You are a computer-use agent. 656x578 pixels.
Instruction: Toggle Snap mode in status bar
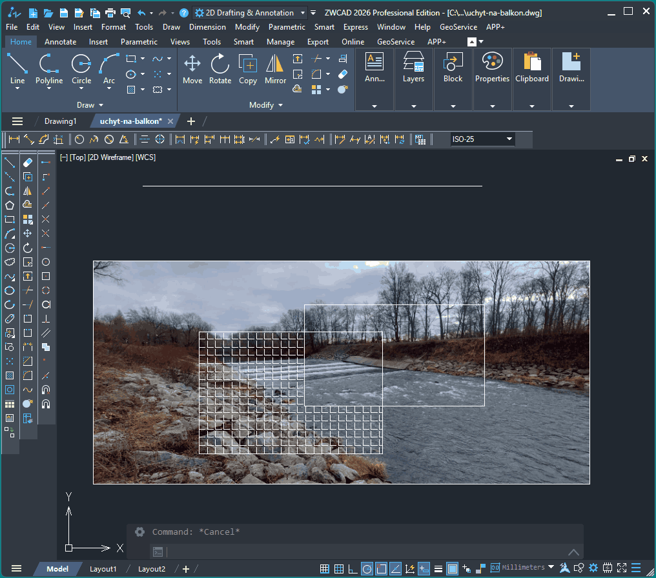324,568
